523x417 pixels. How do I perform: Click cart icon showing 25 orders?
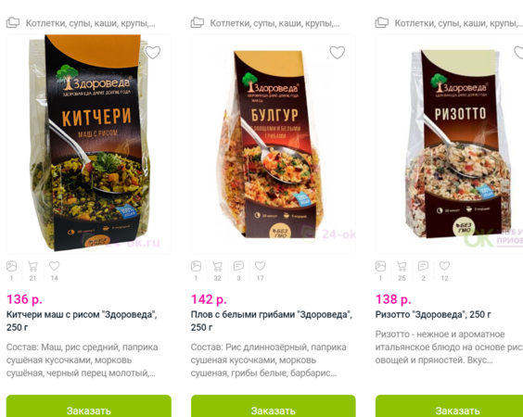pyautogui.click(x=402, y=266)
